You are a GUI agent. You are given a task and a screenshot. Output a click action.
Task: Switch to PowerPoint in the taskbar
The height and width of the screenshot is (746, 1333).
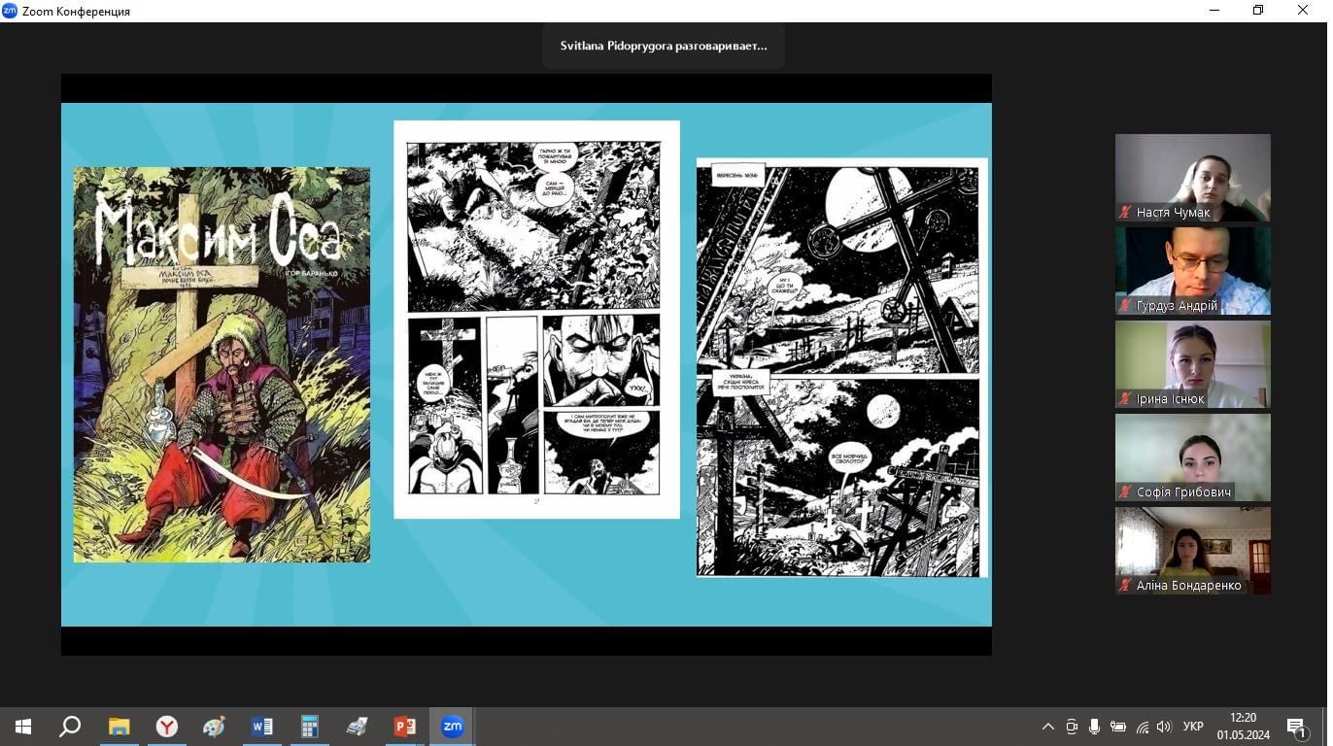point(404,727)
